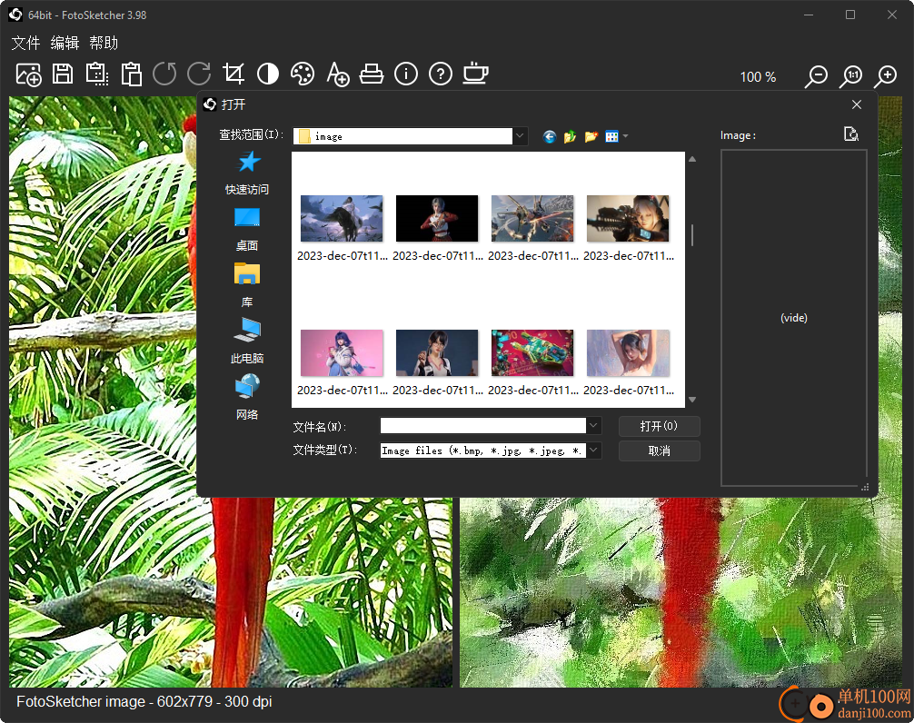
Task: Select the woman on black background thumbnail
Action: click(x=437, y=219)
